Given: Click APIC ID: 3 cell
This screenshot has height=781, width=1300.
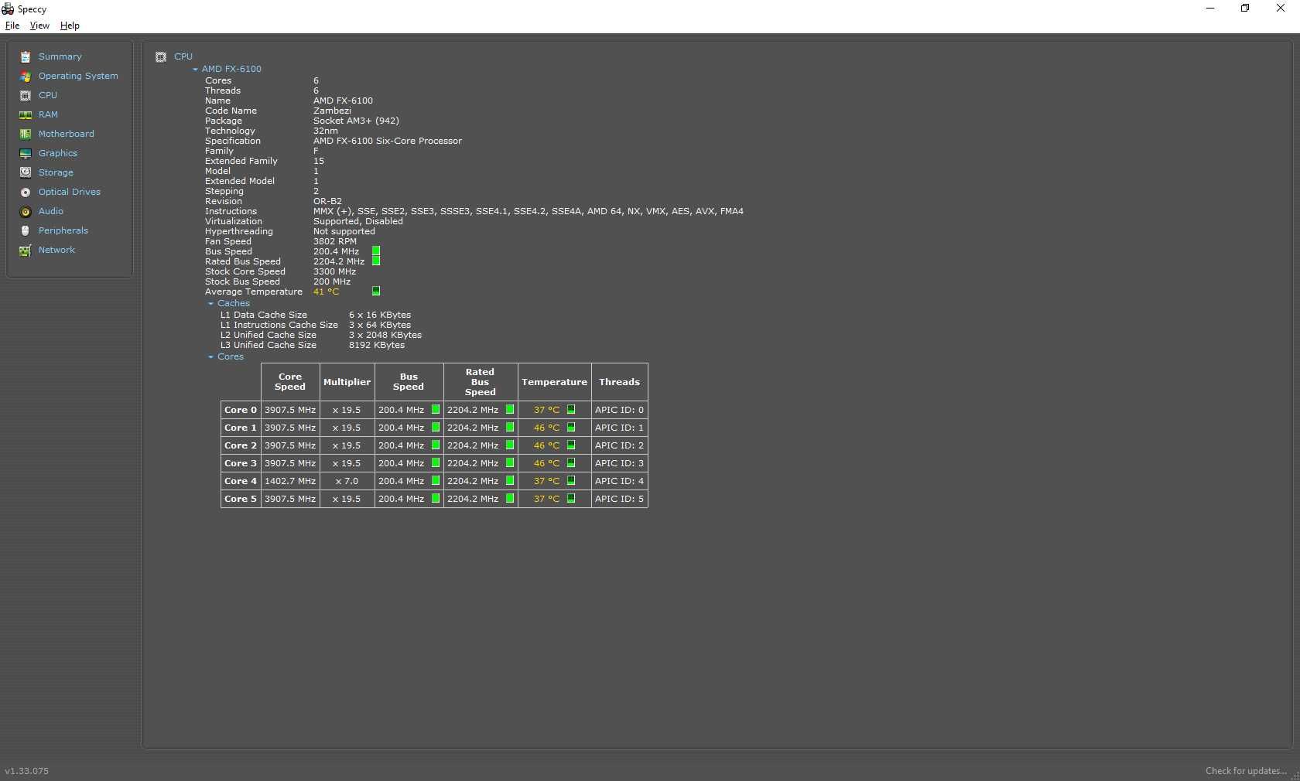Looking at the screenshot, I should (x=619, y=463).
